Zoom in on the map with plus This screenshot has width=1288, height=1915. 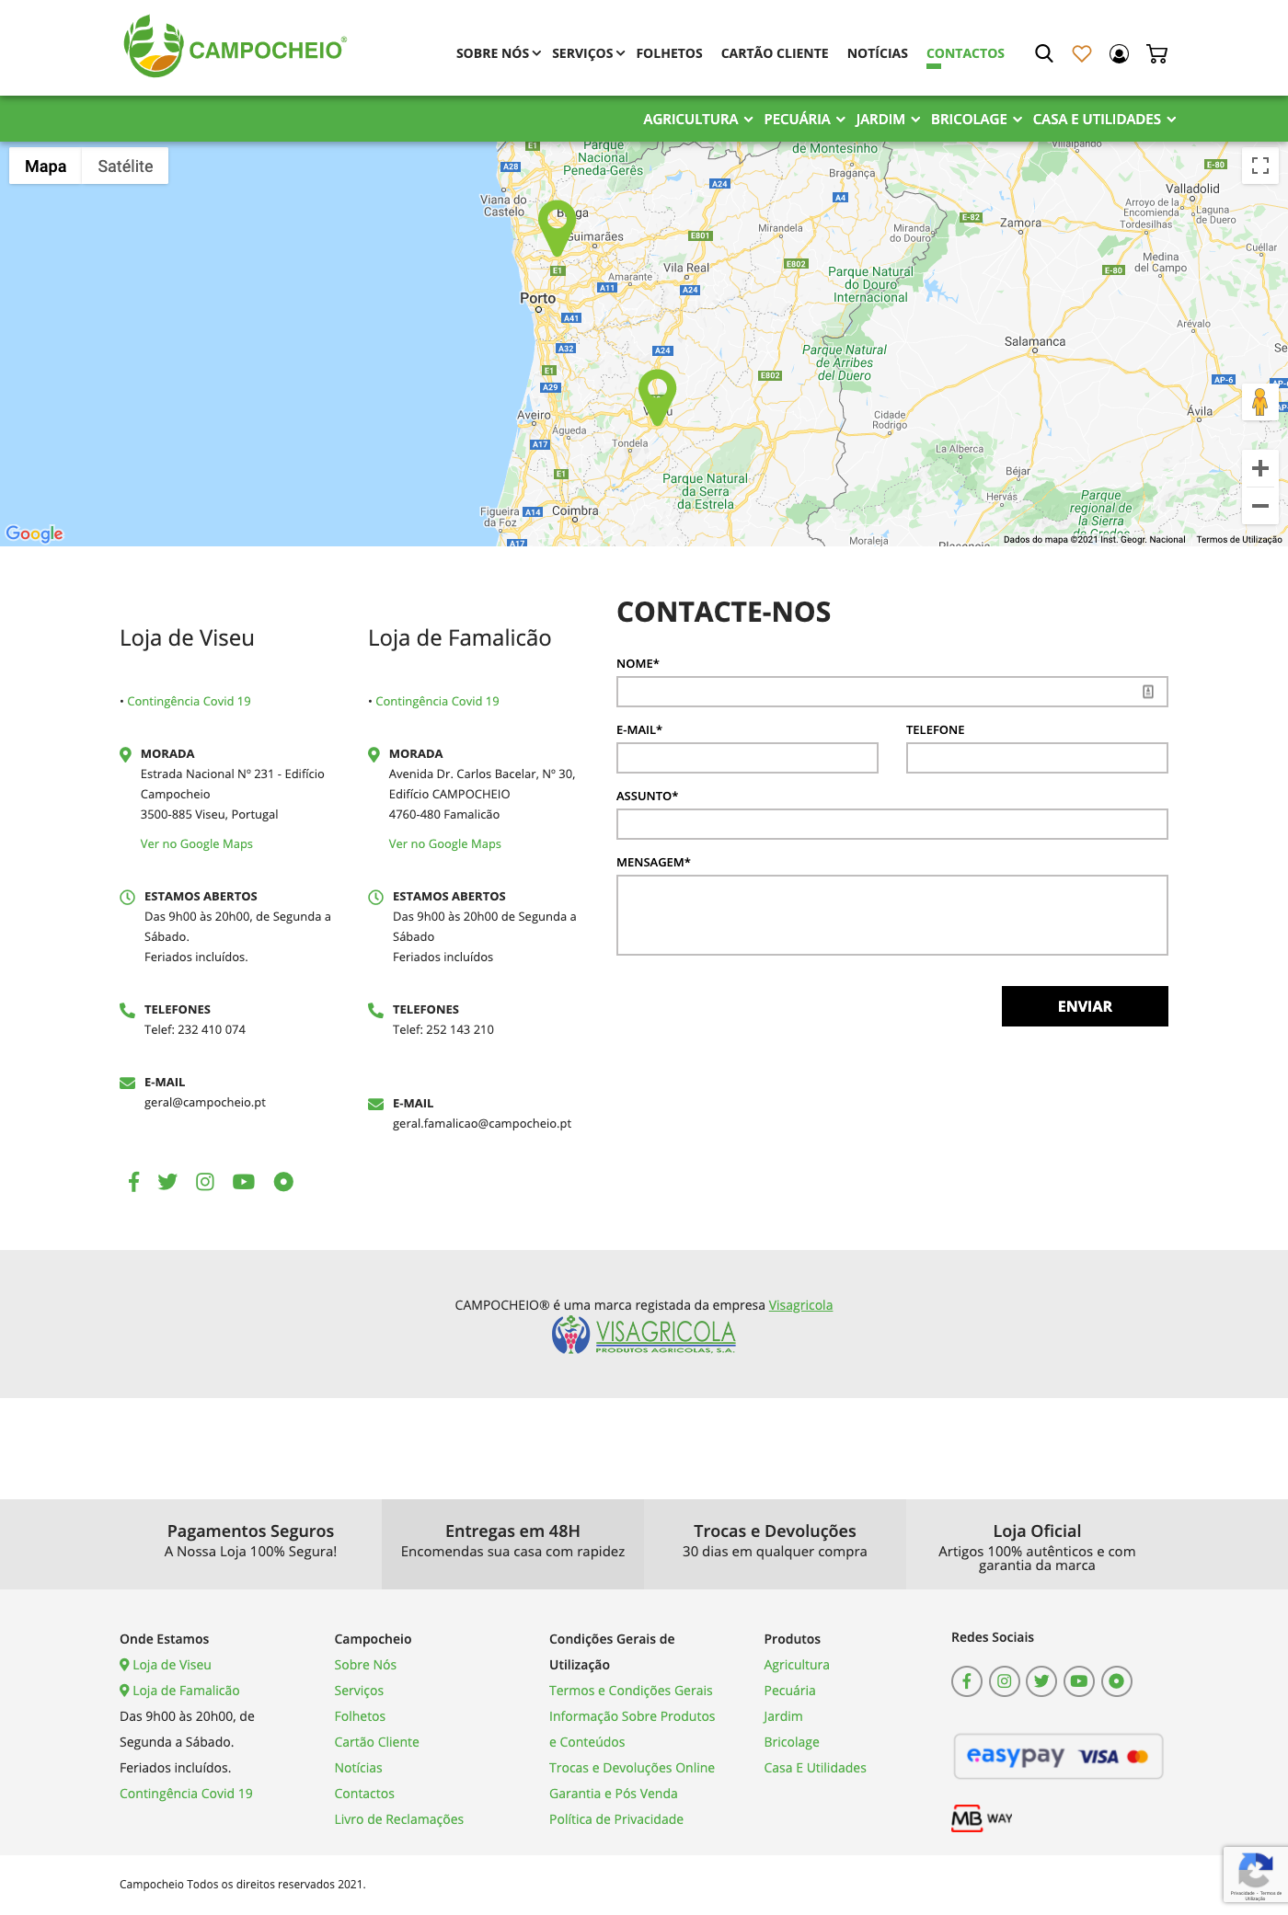tap(1259, 468)
